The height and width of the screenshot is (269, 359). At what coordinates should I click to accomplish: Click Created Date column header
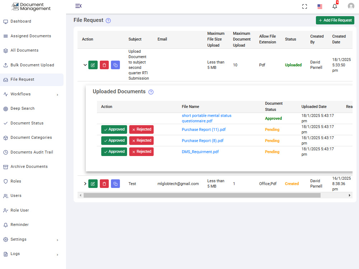click(339, 39)
